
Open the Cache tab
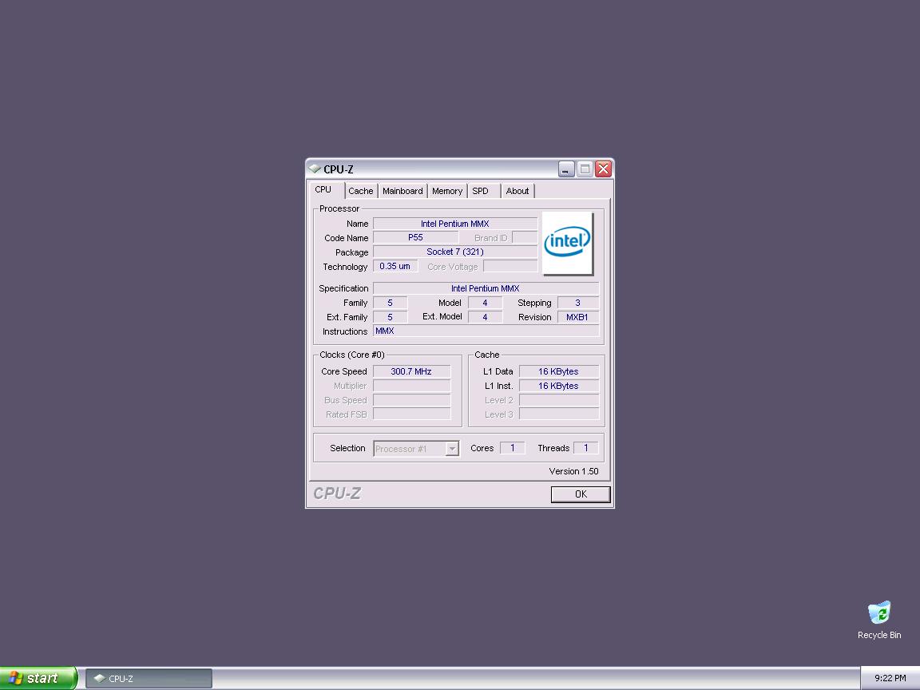pyautogui.click(x=361, y=192)
